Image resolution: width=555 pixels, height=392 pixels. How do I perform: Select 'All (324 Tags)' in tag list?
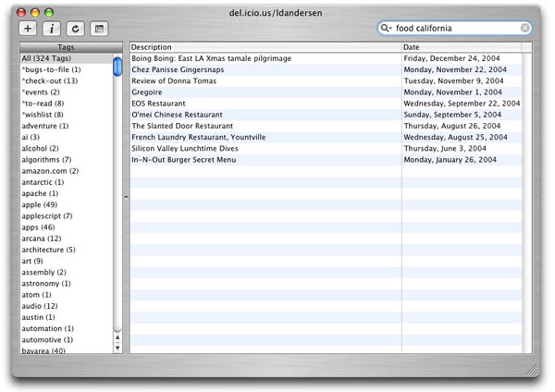[66, 58]
